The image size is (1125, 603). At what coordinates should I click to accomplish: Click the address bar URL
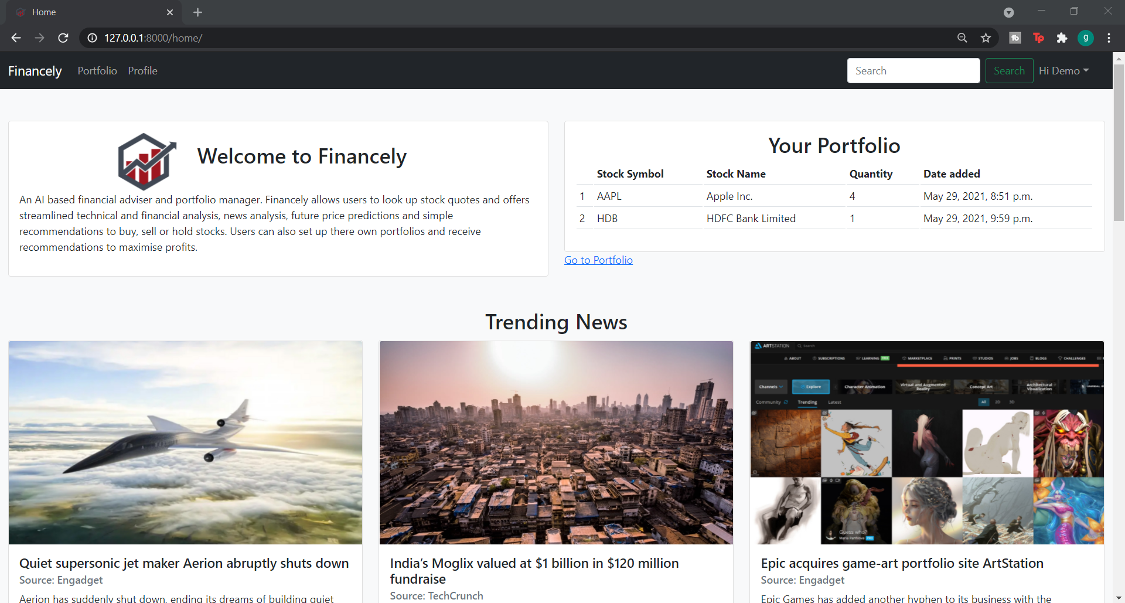tap(154, 38)
